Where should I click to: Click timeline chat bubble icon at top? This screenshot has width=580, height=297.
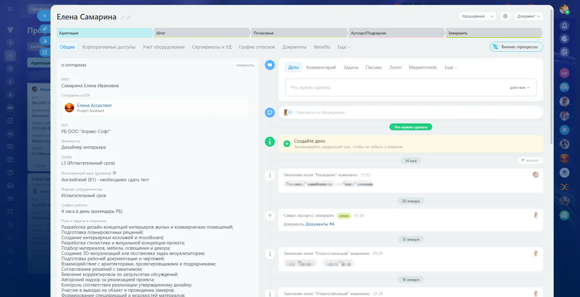click(x=270, y=65)
